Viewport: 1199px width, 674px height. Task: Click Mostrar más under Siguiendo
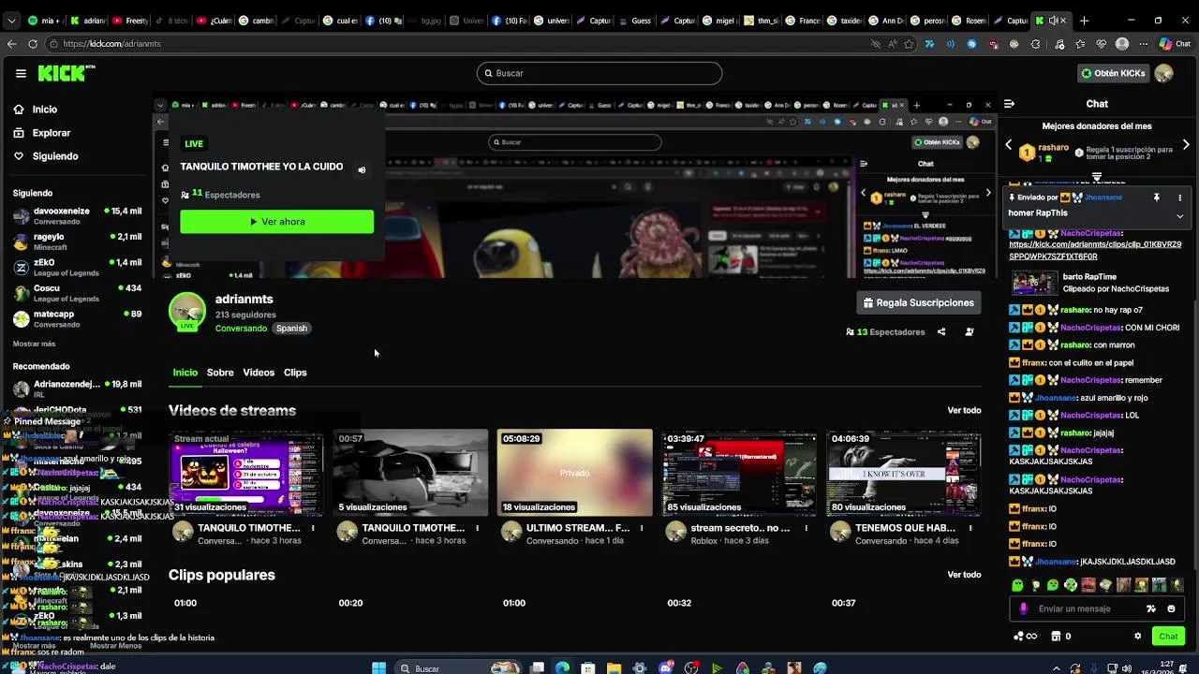[x=34, y=344]
